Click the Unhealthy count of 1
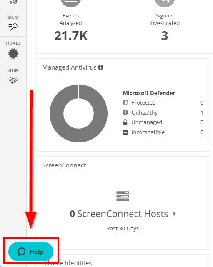The image size is (213, 267). click(x=202, y=112)
